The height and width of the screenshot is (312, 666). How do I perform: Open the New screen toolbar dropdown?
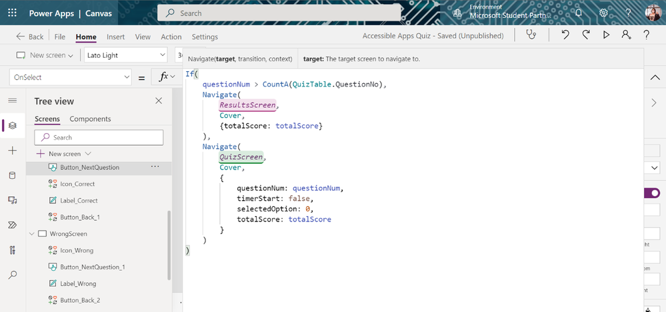click(x=45, y=55)
